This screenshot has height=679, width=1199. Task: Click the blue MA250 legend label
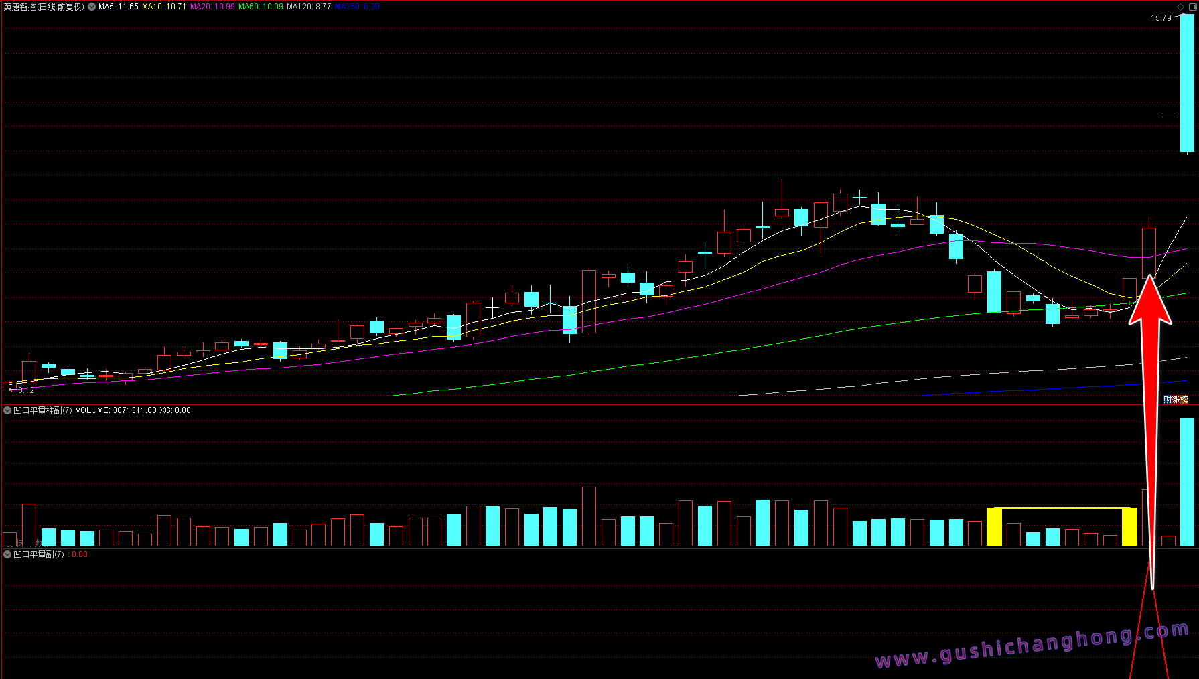click(x=357, y=7)
